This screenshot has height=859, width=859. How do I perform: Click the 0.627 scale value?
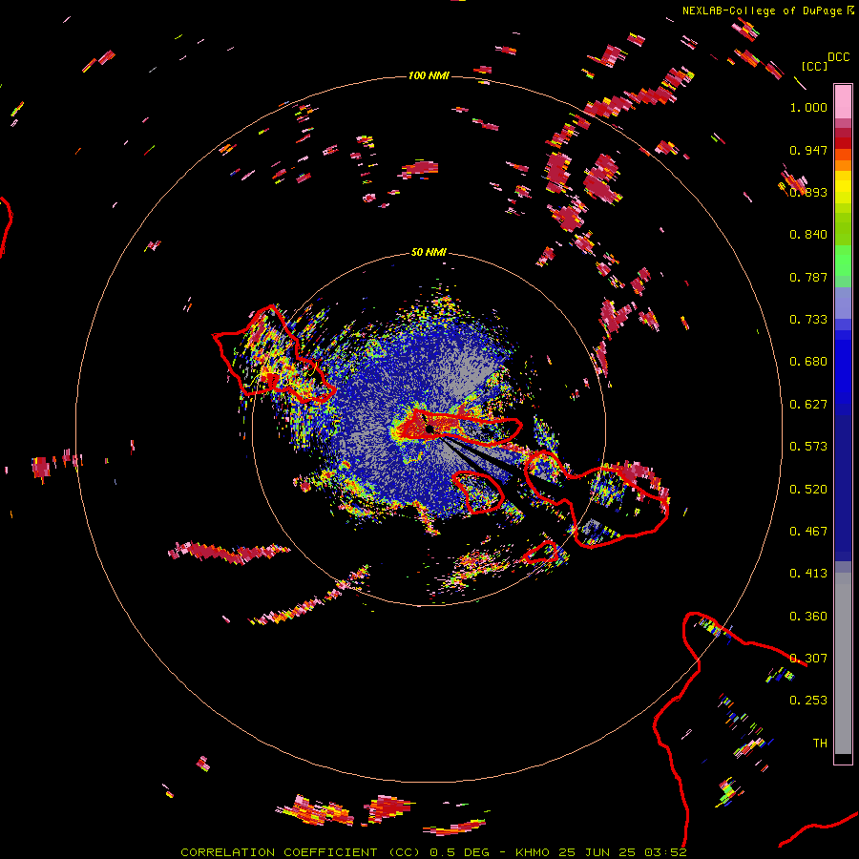pos(808,405)
